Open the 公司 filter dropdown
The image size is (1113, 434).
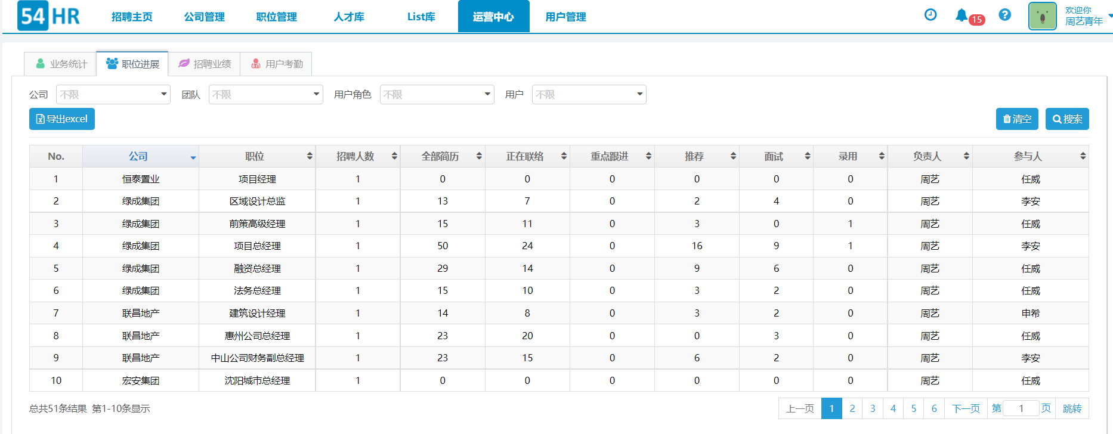click(x=113, y=94)
